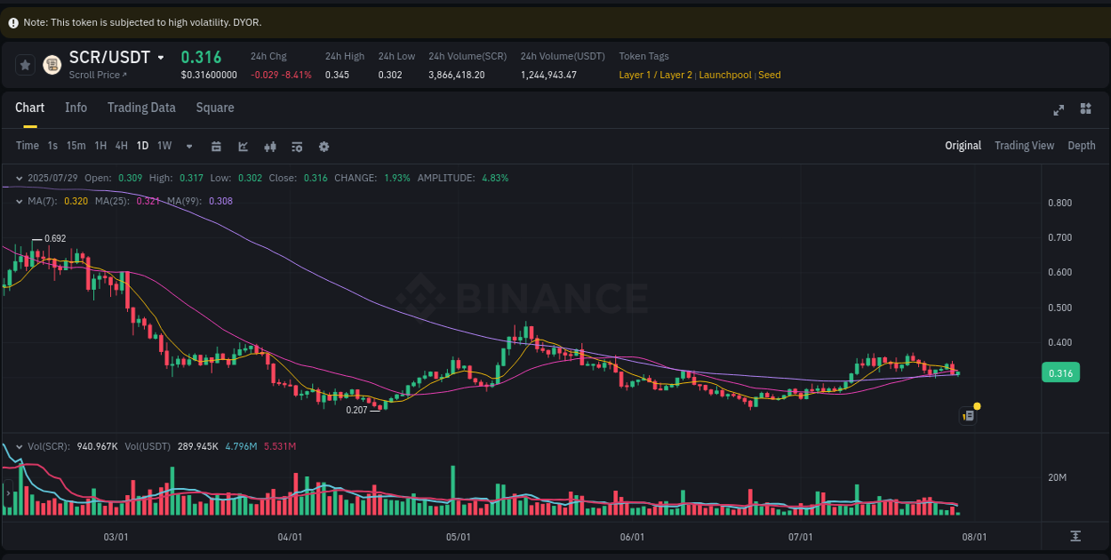Open the chart settings gear icon

click(x=324, y=146)
